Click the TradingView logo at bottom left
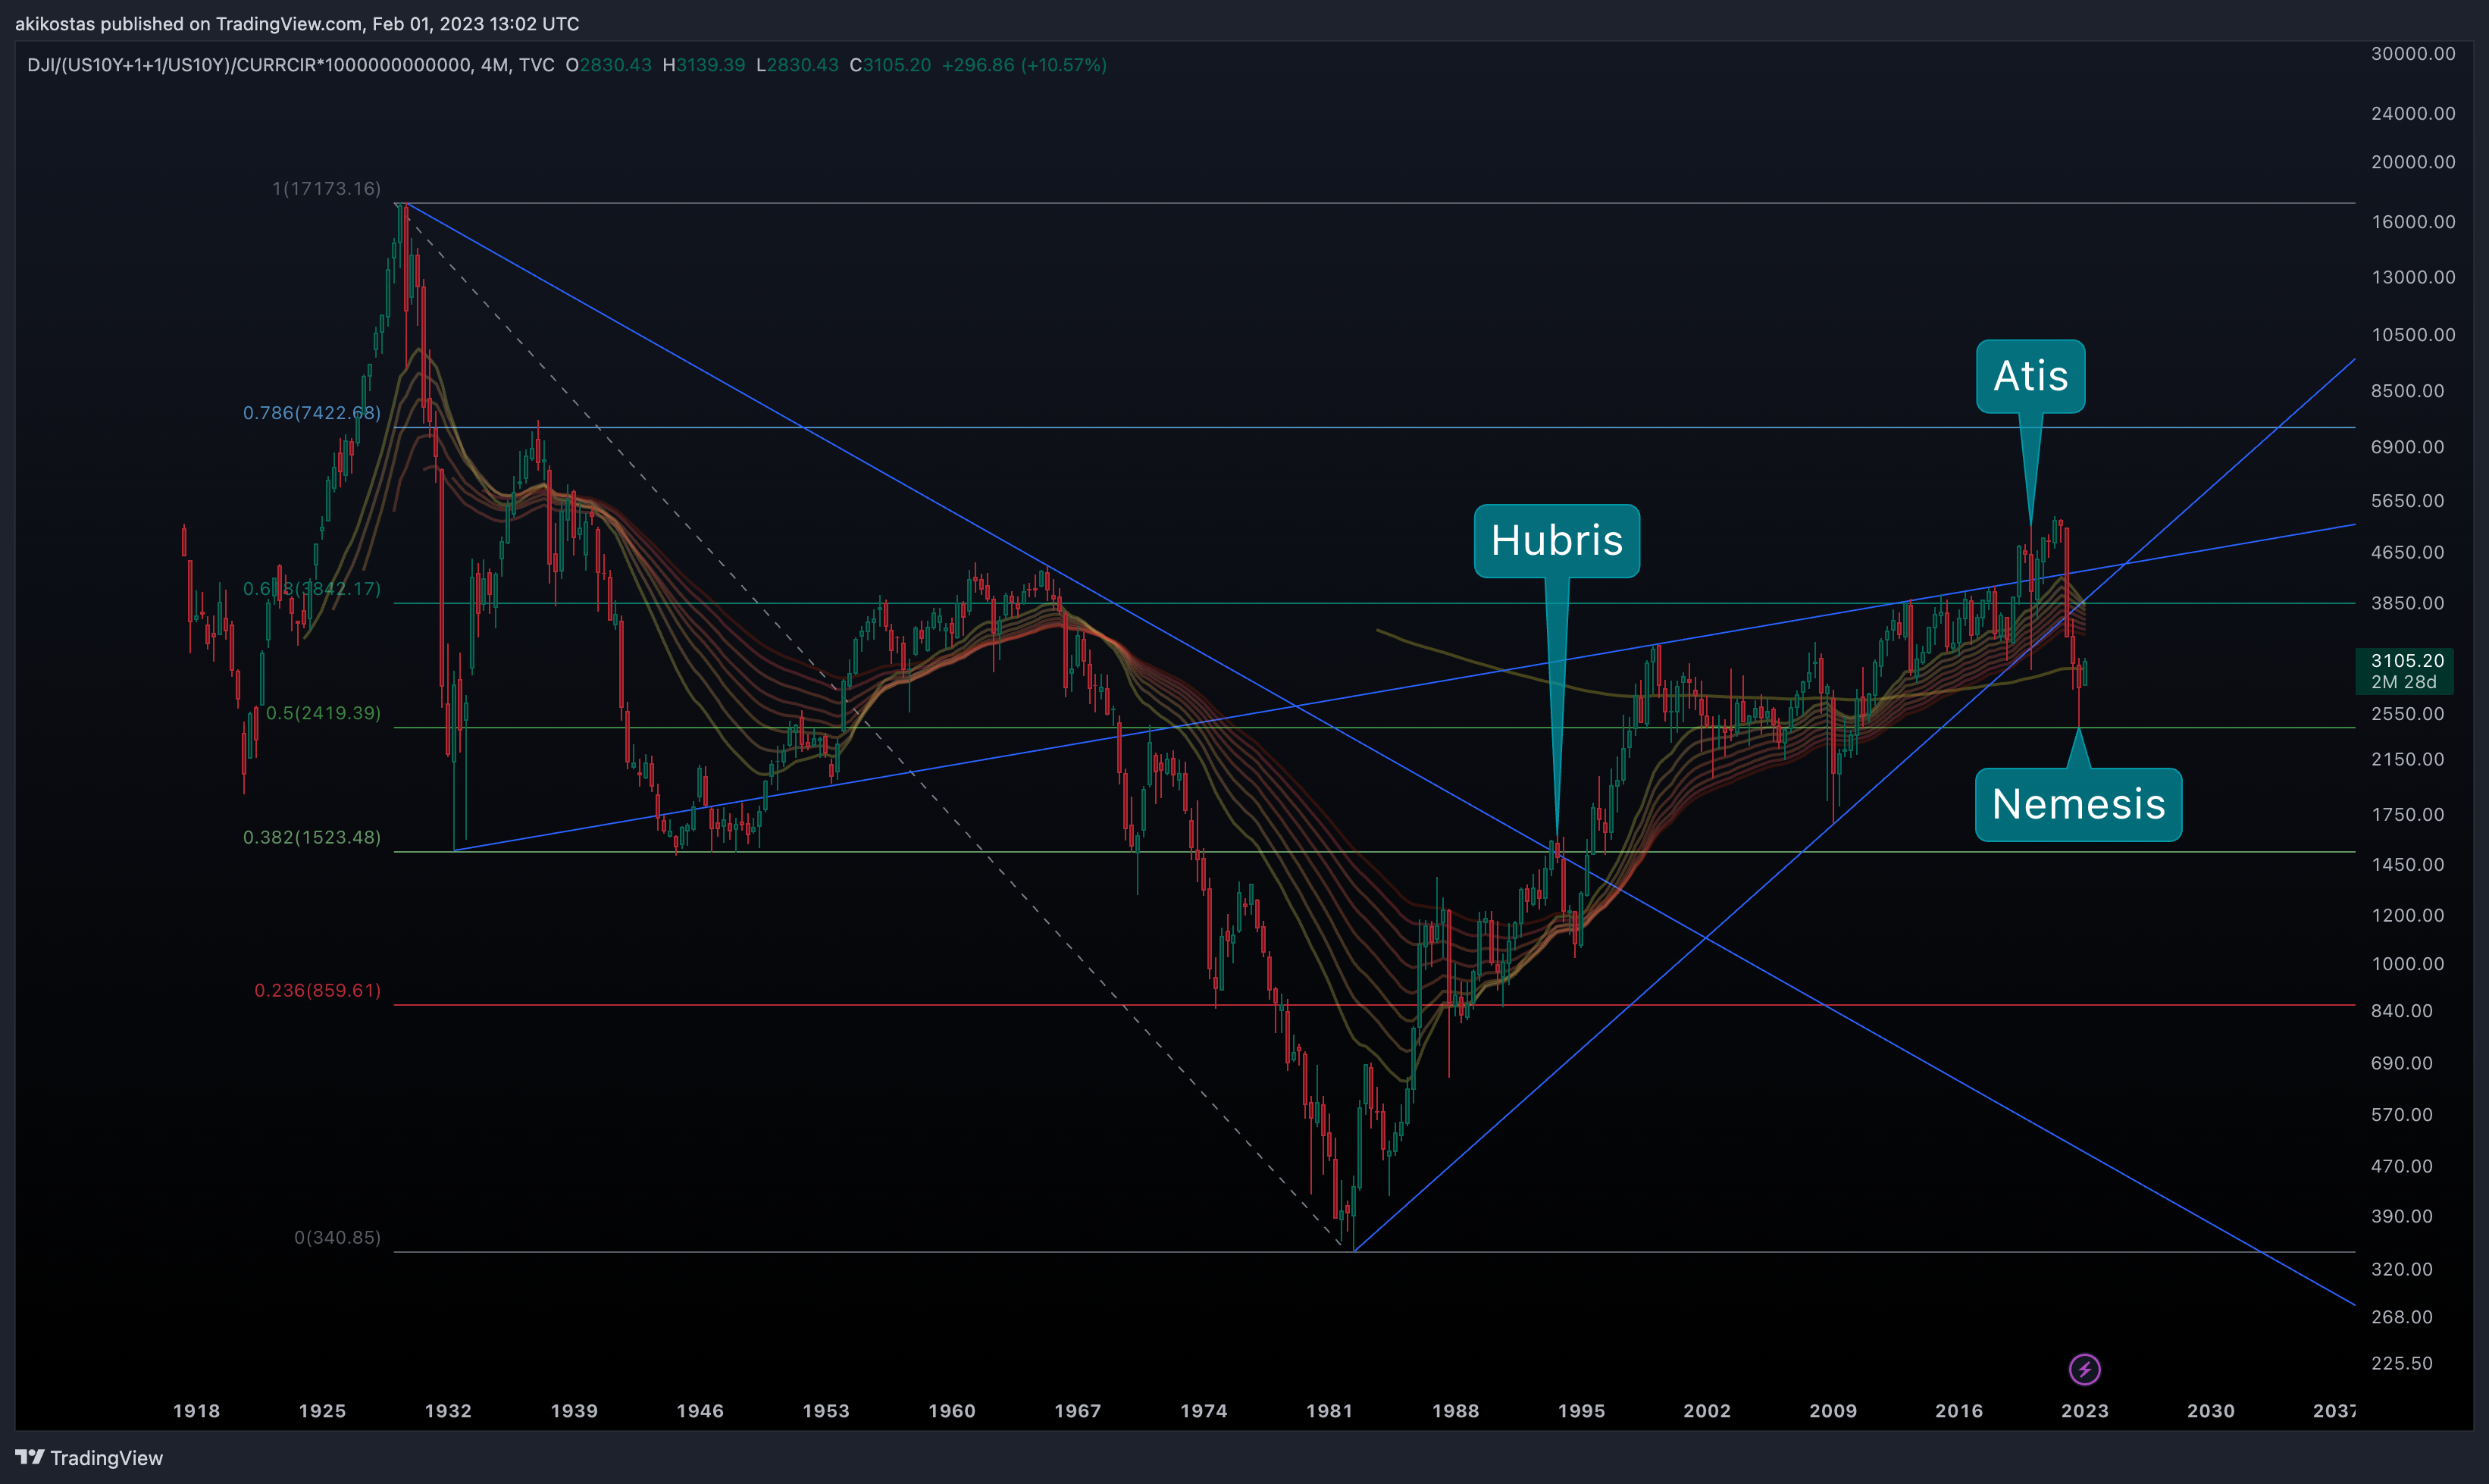The height and width of the screenshot is (1484, 2489). tap(89, 1458)
